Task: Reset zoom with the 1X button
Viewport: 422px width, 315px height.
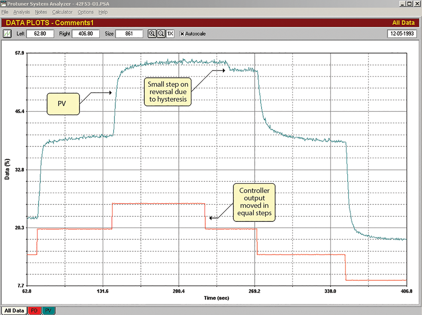Action: click(170, 34)
